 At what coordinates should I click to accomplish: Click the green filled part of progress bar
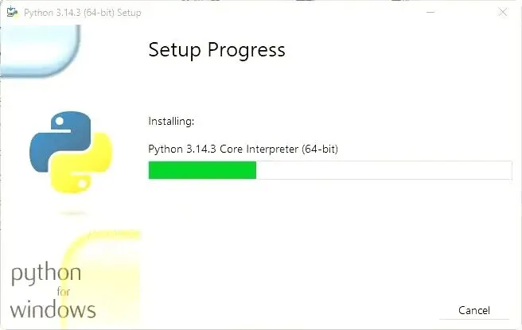[202, 170]
